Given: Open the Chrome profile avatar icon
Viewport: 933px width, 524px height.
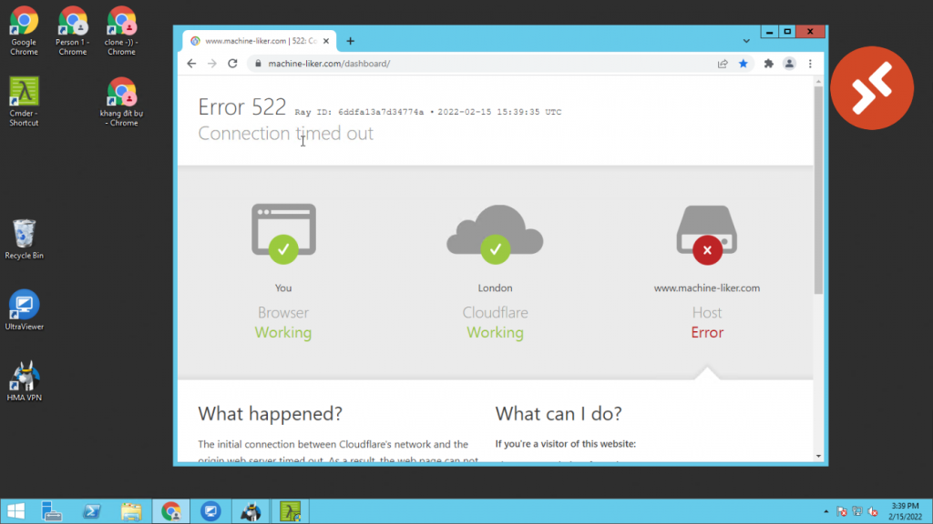Looking at the screenshot, I should coord(789,64).
